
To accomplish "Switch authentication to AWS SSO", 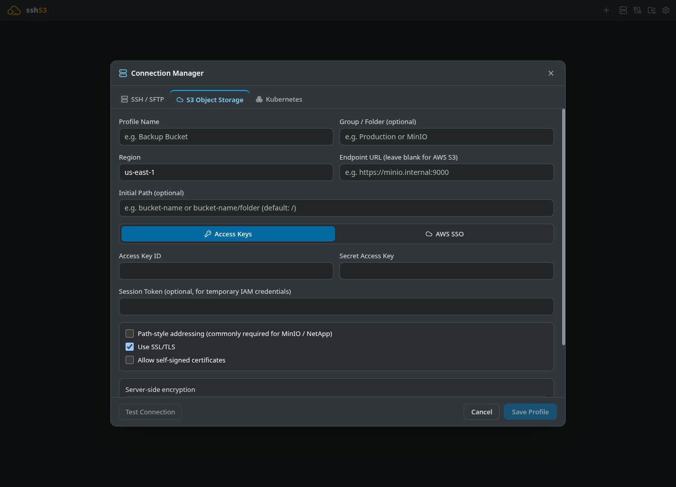I will point(444,234).
